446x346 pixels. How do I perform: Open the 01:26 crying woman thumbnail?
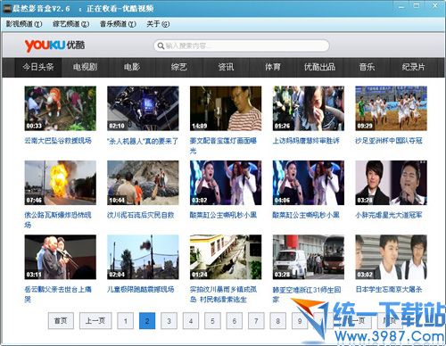tap(309, 109)
